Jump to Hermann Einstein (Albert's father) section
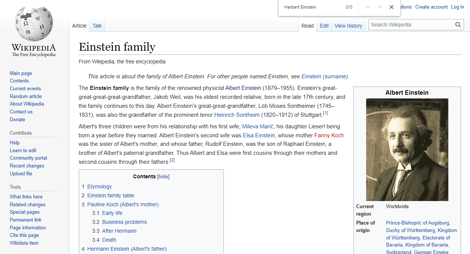Image resolution: width=470 pixels, height=254 pixels. [x=127, y=249]
